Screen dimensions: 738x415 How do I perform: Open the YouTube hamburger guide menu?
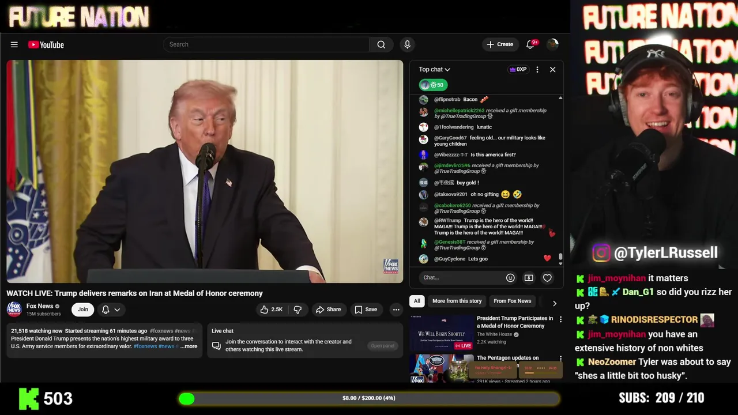click(x=14, y=44)
